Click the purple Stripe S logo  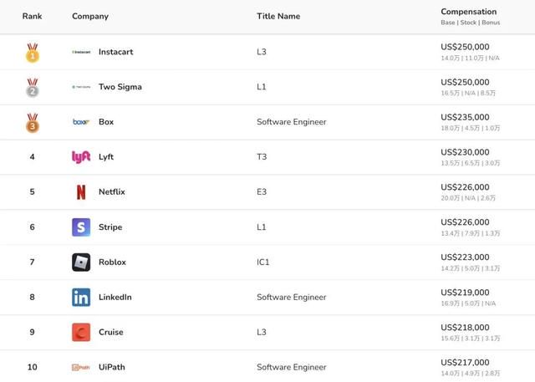coord(81,227)
